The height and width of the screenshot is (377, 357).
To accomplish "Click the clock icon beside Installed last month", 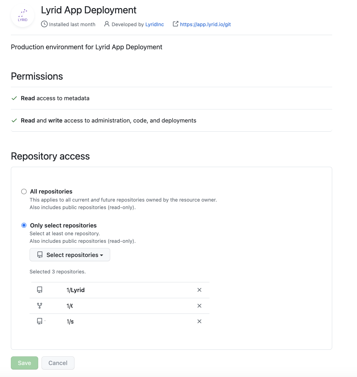I will (44, 24).
